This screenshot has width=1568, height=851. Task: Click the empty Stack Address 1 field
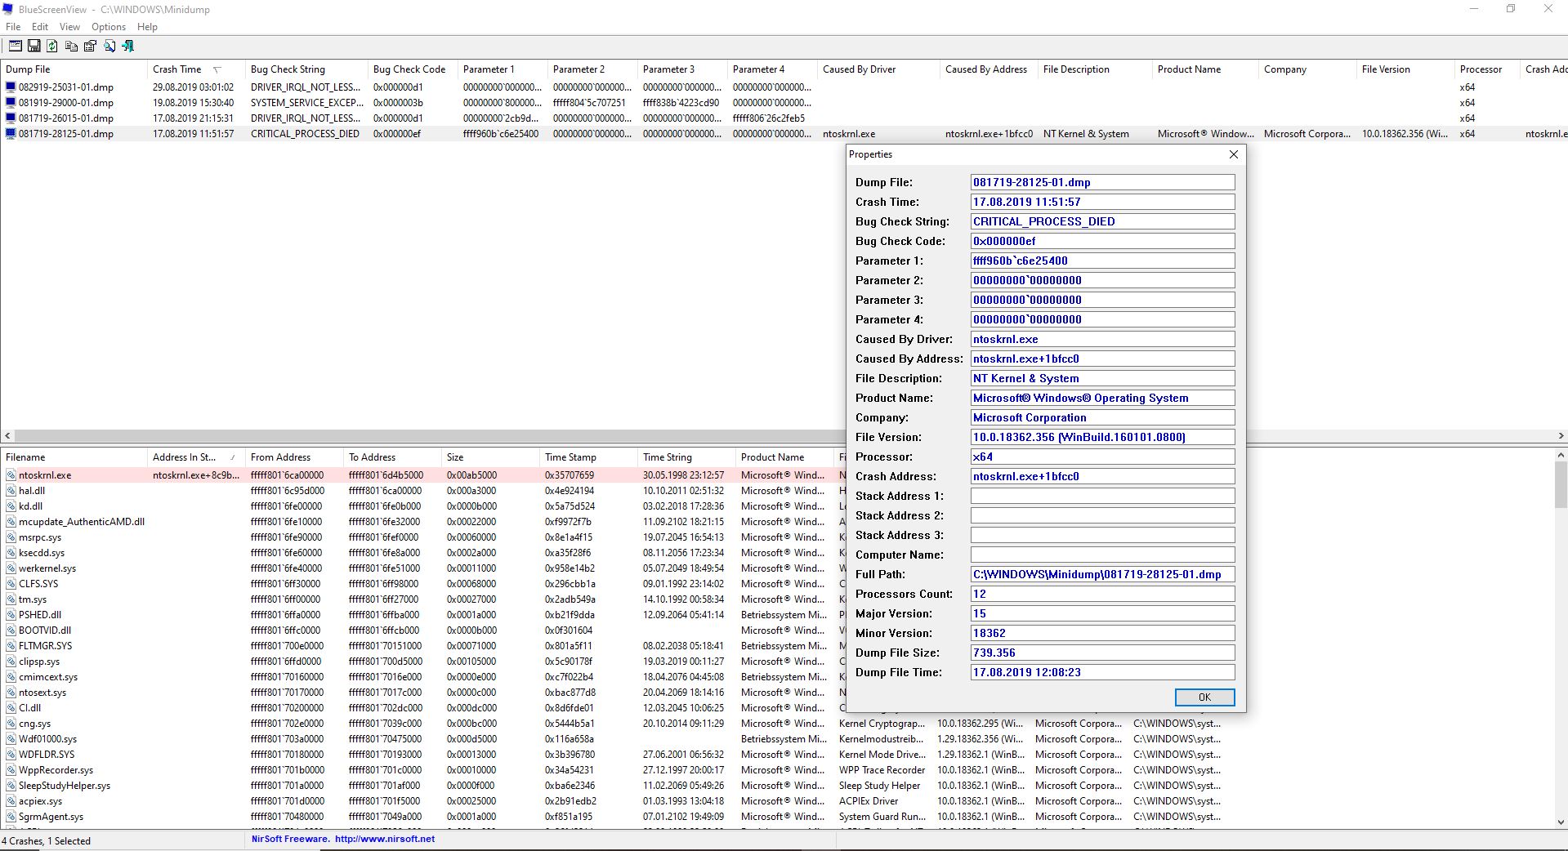(x=1102, y=496)
